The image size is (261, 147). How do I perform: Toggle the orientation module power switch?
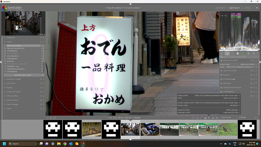tap(221, 79)
